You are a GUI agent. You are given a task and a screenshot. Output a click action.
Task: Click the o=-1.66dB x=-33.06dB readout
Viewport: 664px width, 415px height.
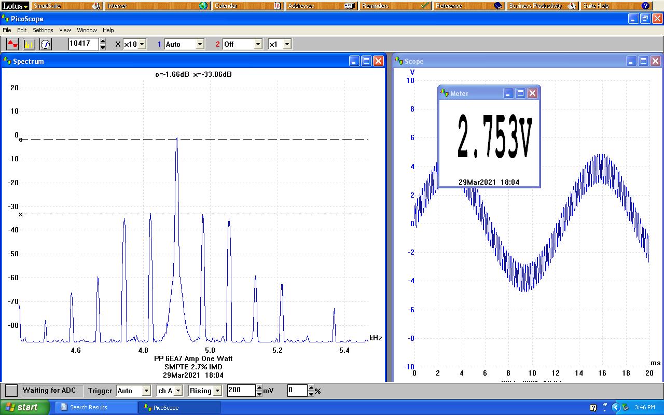pyautogui.click(x=193, y=74)
